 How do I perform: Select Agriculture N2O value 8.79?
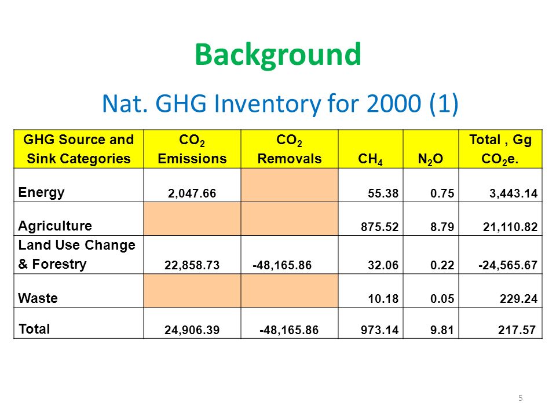click(x=442, y=227)
